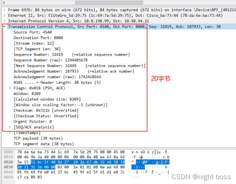The image size is (236, 184).
Task: Expand the [Timestamps] node
Action: point(10,133)
